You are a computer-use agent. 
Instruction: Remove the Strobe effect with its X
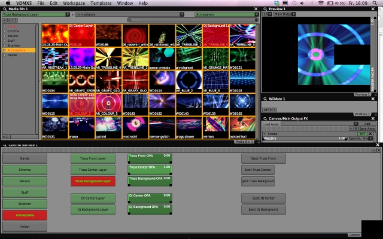click(x=370, y=134)
